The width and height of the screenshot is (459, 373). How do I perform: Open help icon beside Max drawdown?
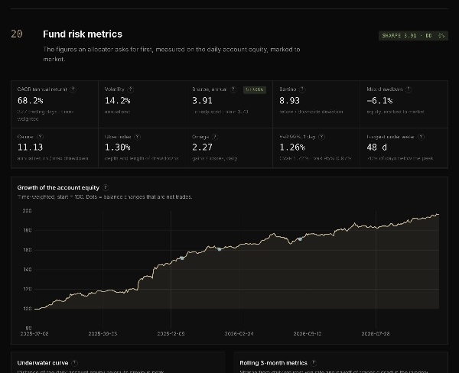(409, 89)
